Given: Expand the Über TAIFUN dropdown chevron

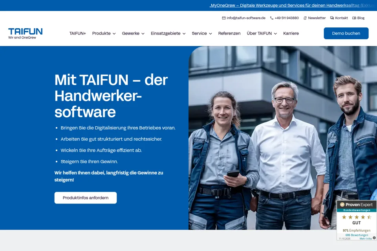Looking at the screenshot, I should [275, 34].
